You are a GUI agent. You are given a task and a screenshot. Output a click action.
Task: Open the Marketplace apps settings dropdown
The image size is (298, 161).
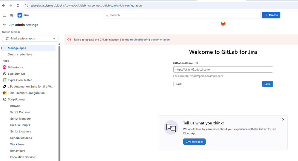coord(30,38)
